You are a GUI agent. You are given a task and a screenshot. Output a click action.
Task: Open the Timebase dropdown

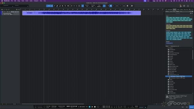[93, 6]
